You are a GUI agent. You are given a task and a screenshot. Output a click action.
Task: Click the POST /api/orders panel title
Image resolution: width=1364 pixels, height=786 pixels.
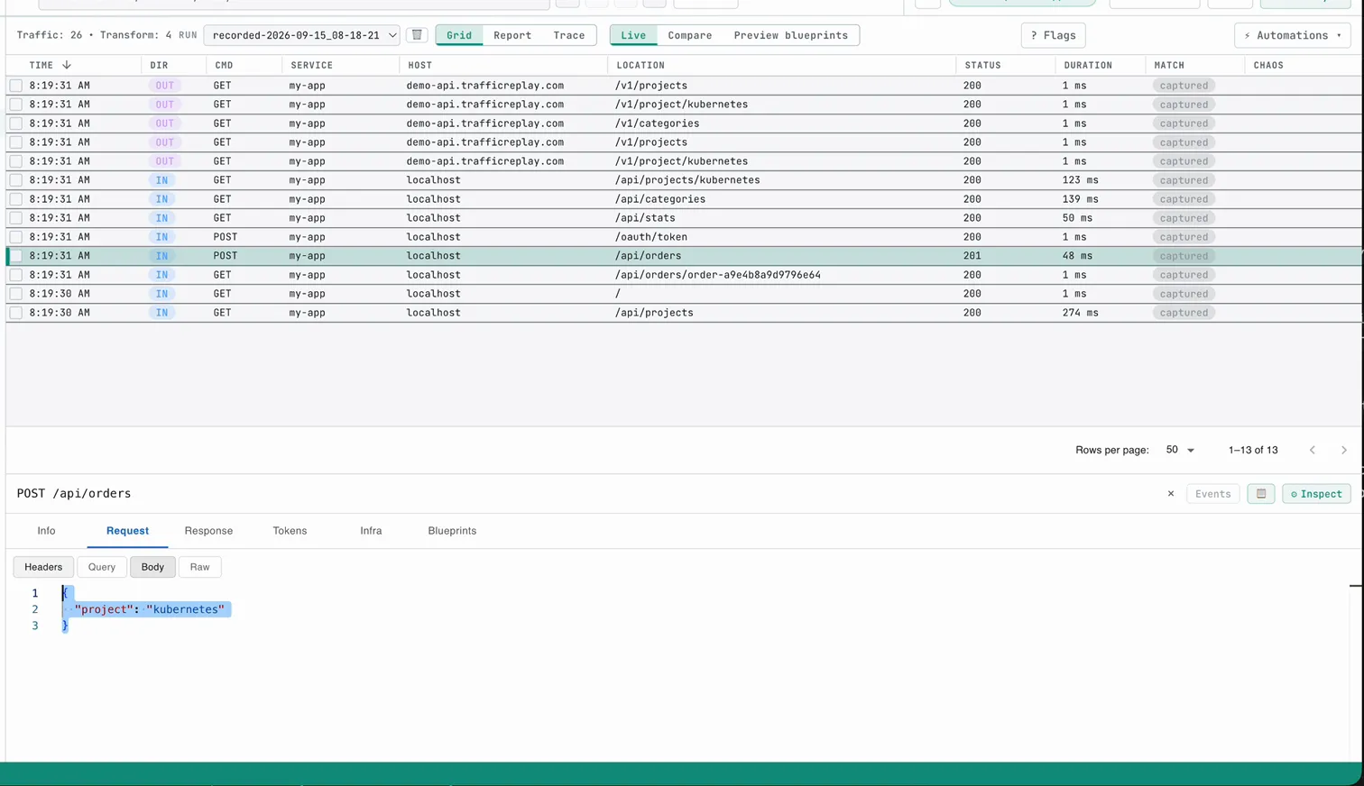click(x=74, y=494)
